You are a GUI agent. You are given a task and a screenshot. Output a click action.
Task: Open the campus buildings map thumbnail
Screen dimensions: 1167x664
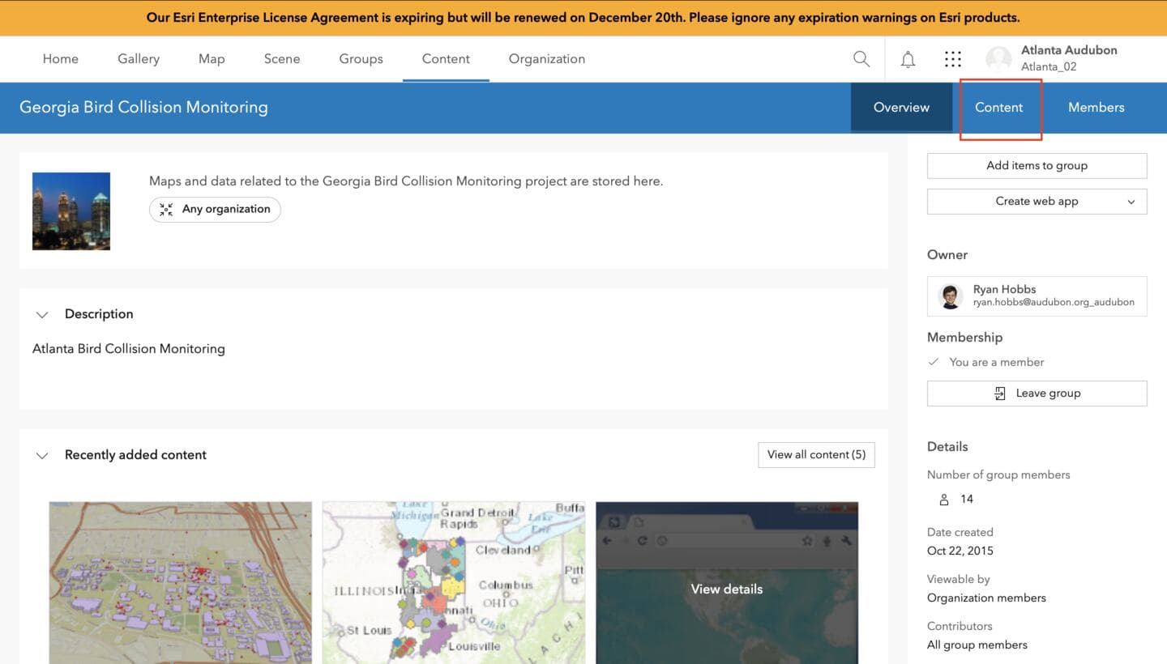pos(181,583)
